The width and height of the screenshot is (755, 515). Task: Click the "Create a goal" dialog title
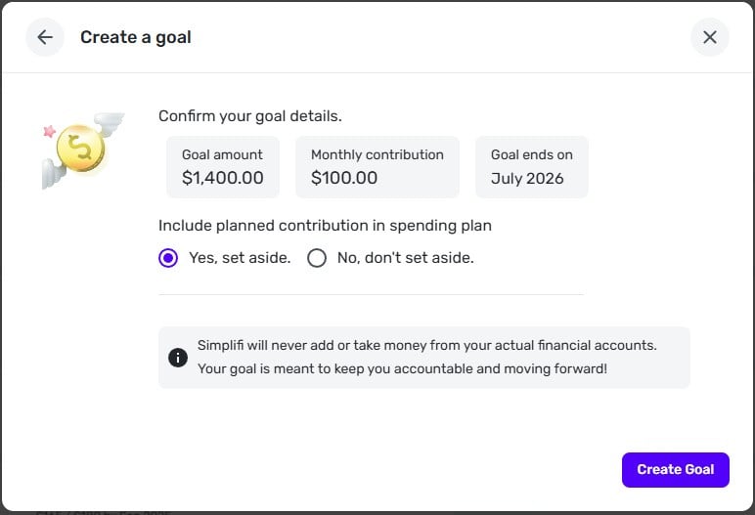(136, 37)
